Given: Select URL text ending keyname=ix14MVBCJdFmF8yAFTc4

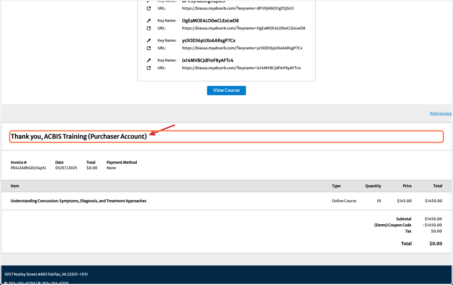Looking at the screenshot, I should pos(241,68).
